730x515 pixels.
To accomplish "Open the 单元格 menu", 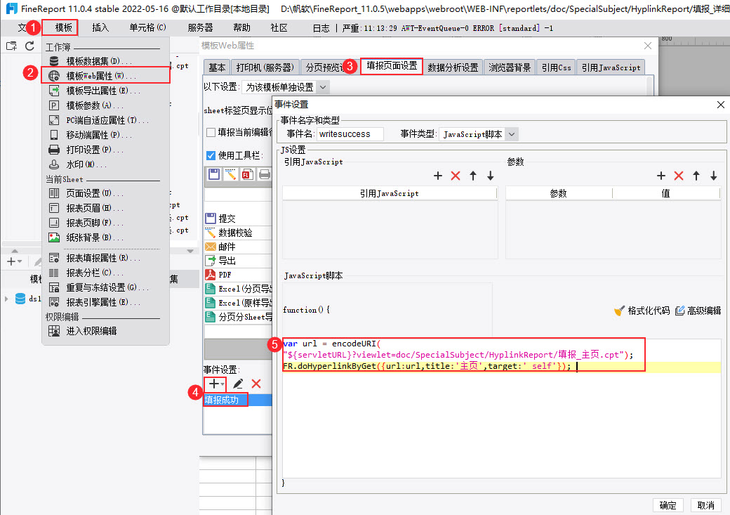I will [x=147, y=28].
